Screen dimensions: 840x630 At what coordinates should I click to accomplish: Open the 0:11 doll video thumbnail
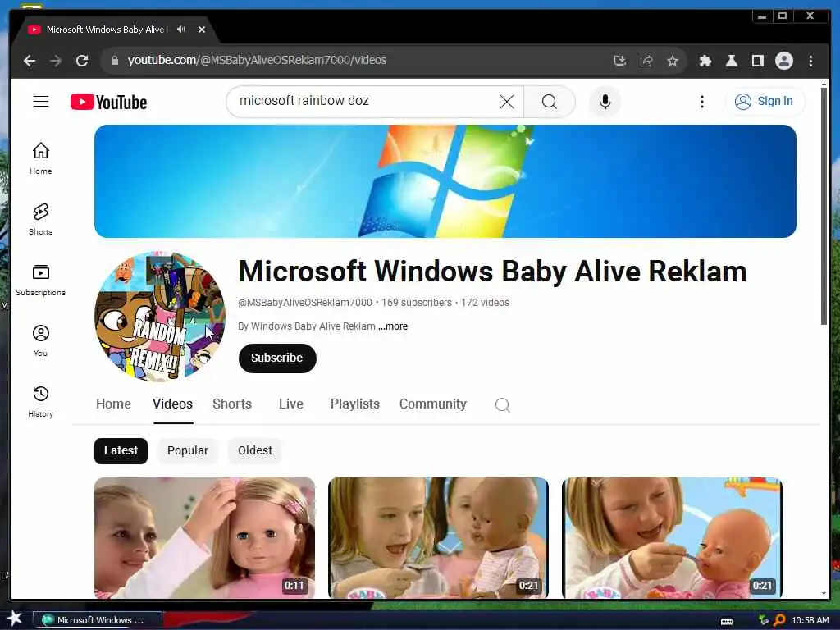(x=204, y=538)
